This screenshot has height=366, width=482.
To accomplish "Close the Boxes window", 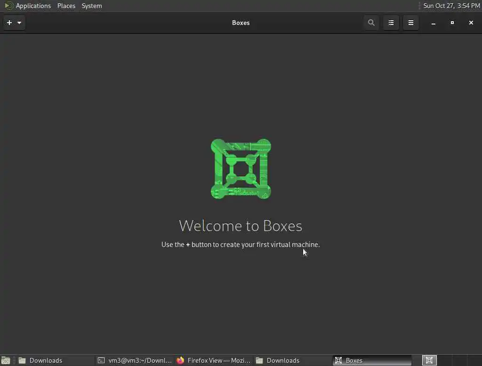I will 471,23.
